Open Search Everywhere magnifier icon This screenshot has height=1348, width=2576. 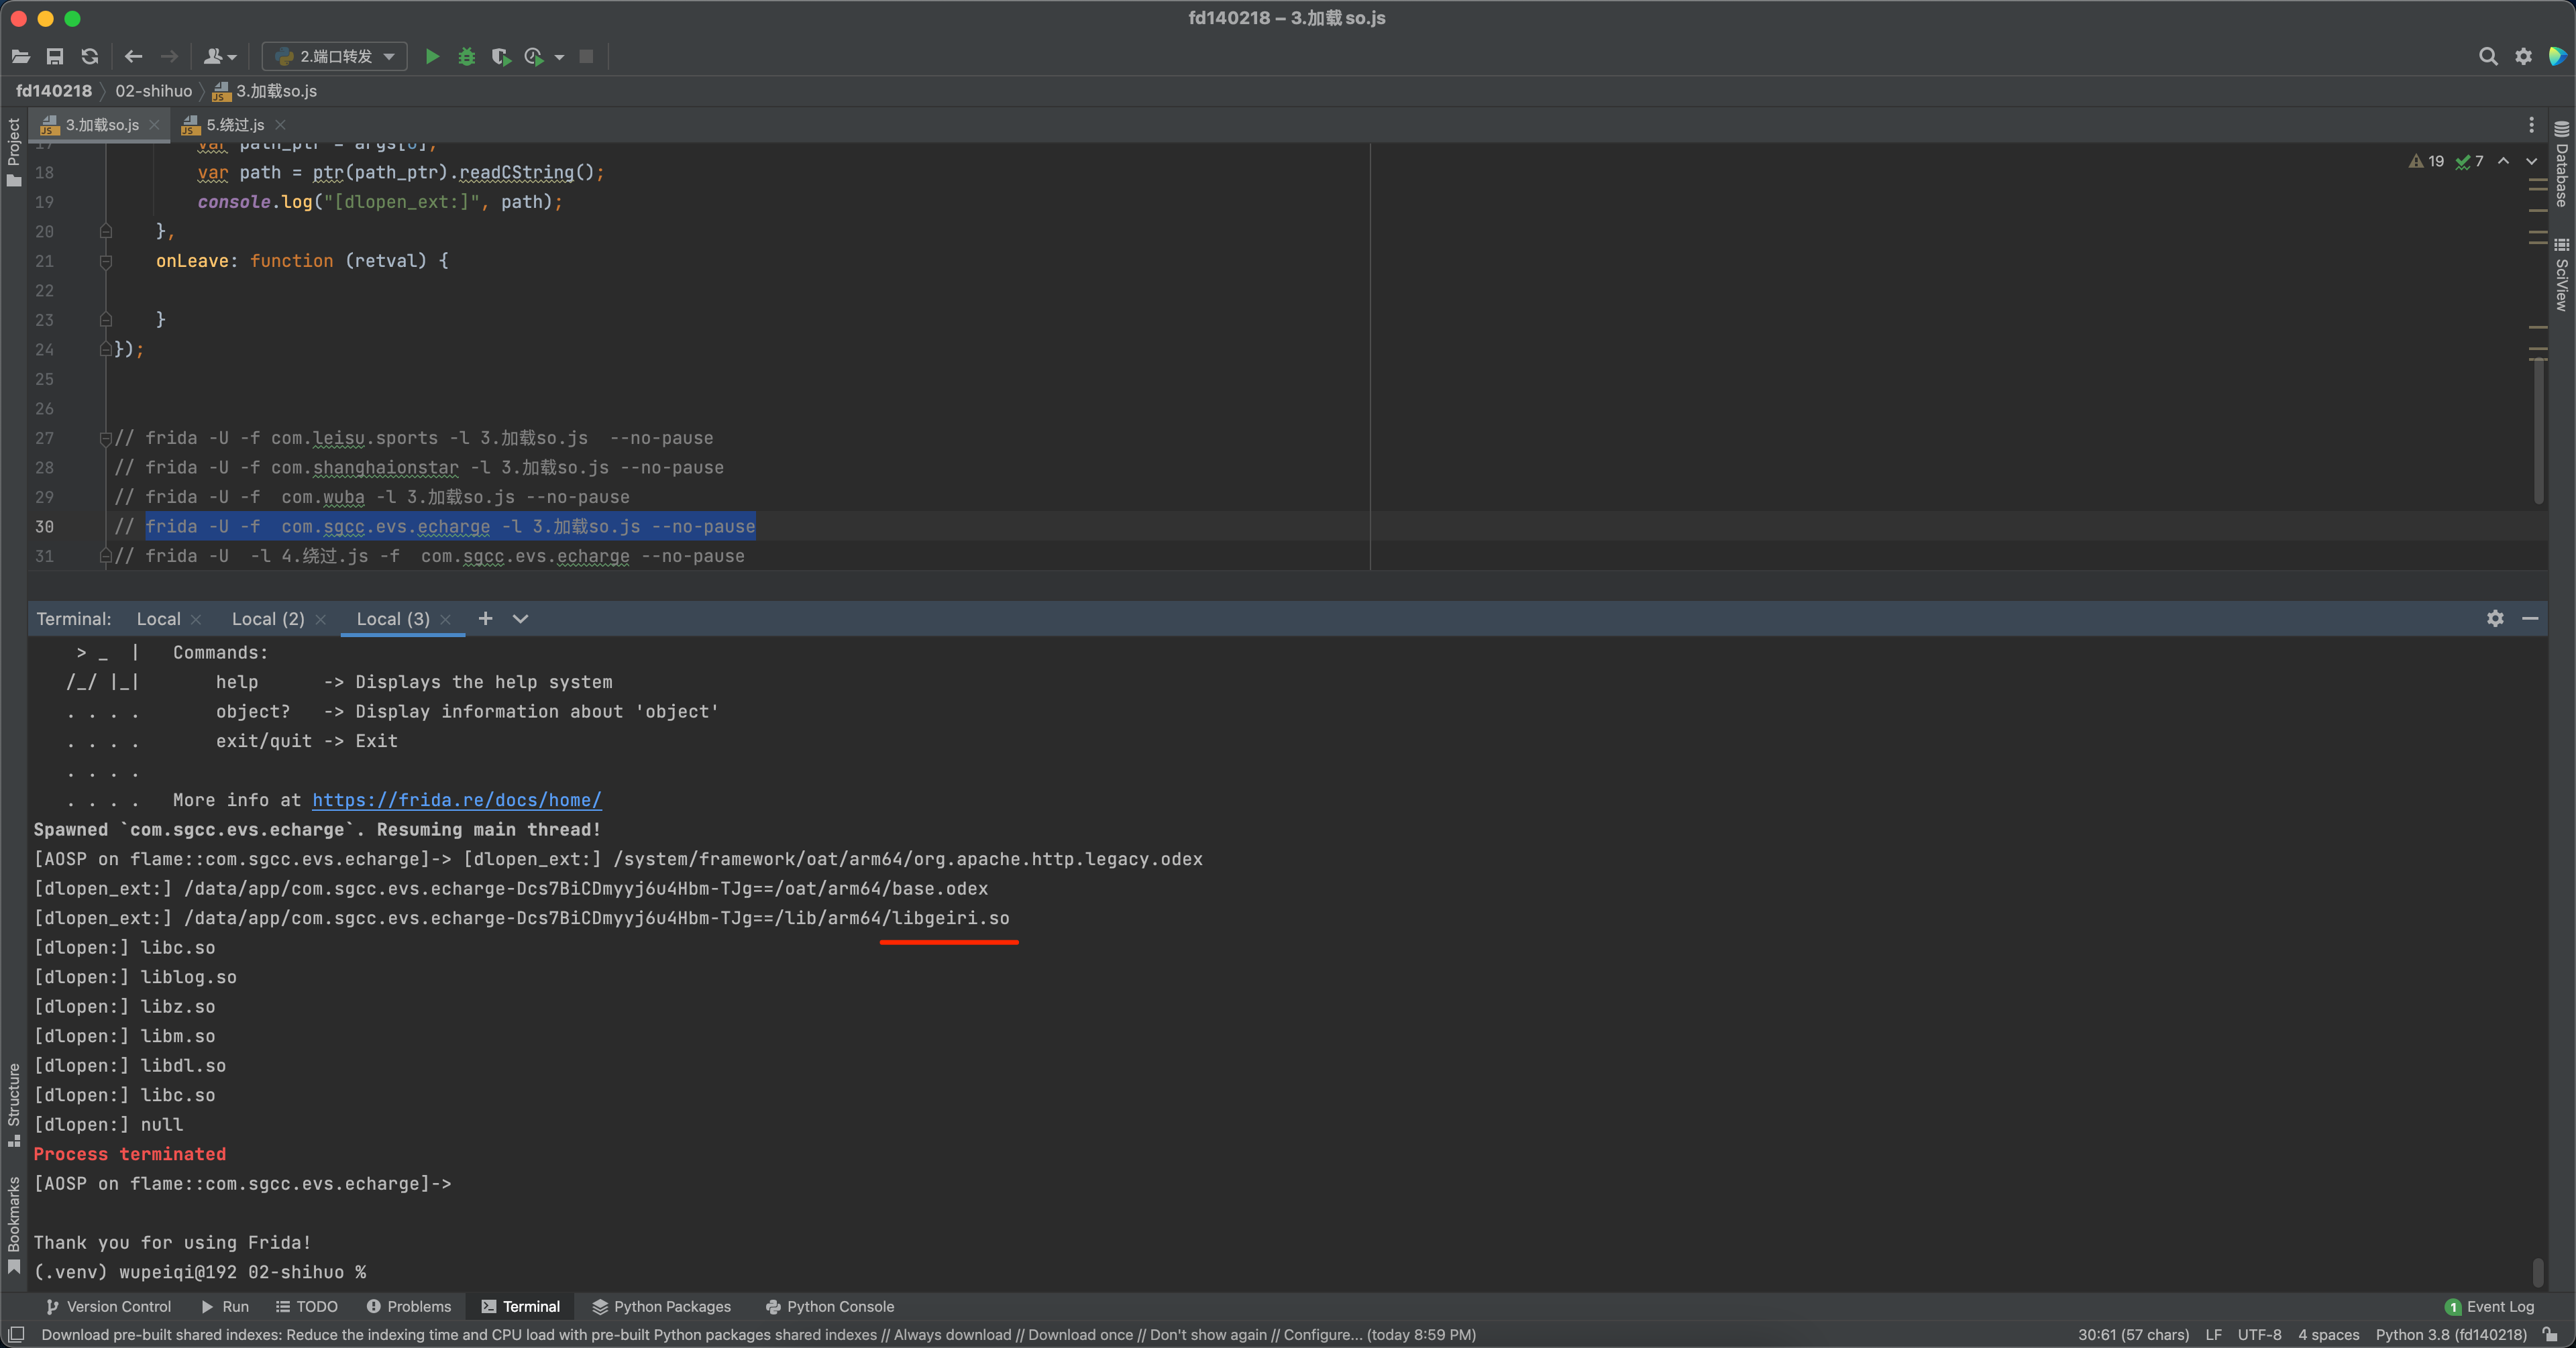[x=2488, y=57]
